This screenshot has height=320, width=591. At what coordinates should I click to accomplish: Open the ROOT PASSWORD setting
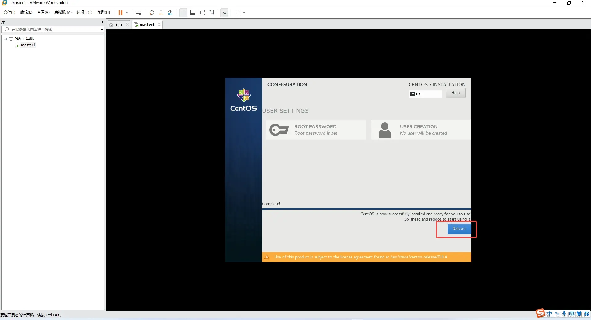pyautogui.click(x=316, y=130)
